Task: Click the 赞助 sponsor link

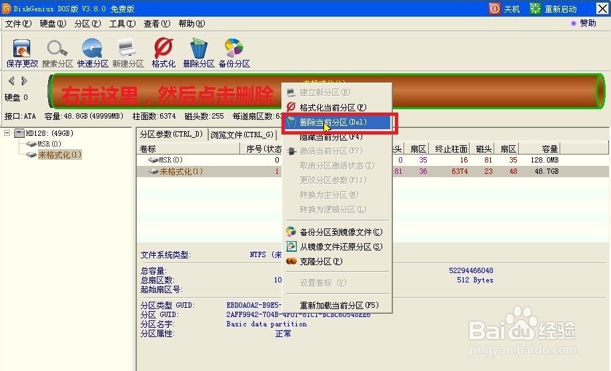Action: [x=588, y=23]
